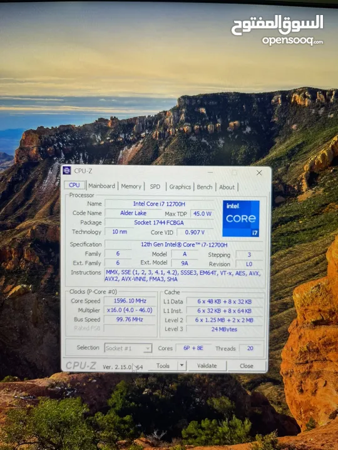Close the CPU-Z window with X
338x450 pixels.
tap(259, 172)
